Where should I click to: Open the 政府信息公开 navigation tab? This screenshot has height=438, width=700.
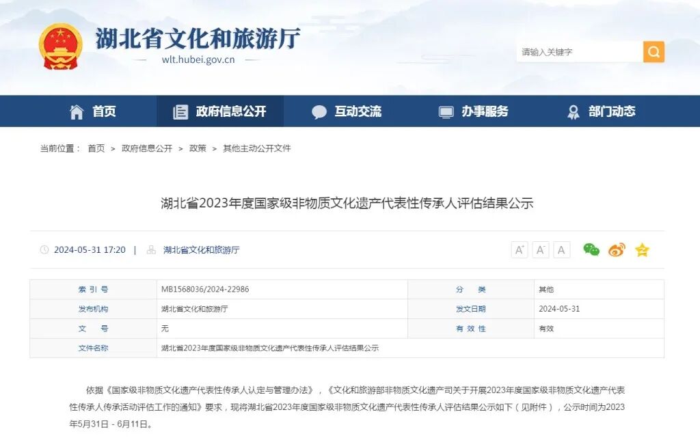click(x=219, y=111)
